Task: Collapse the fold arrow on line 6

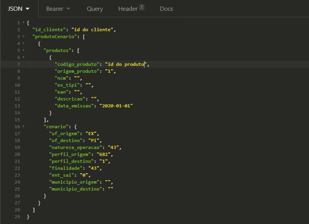Action: click(x=23, y=57)
